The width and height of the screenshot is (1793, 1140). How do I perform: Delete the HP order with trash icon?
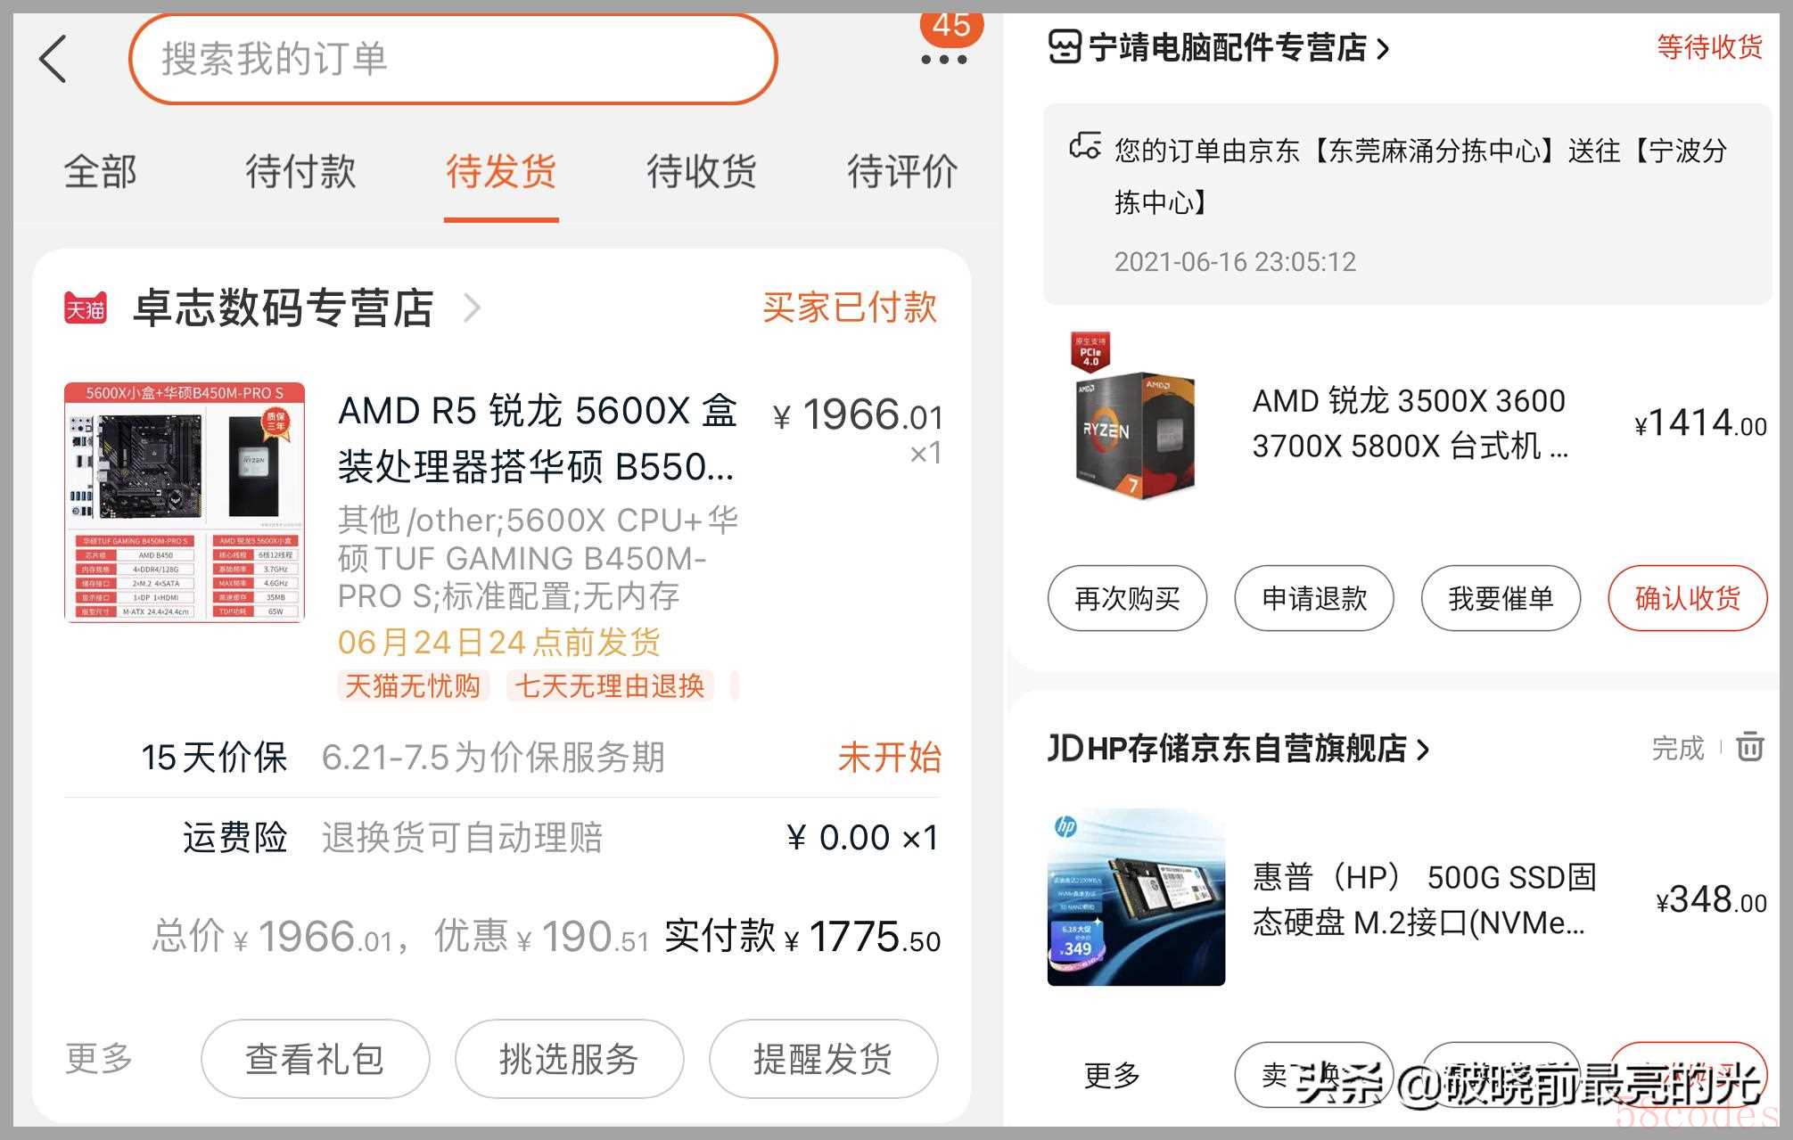coord(1749,746)
